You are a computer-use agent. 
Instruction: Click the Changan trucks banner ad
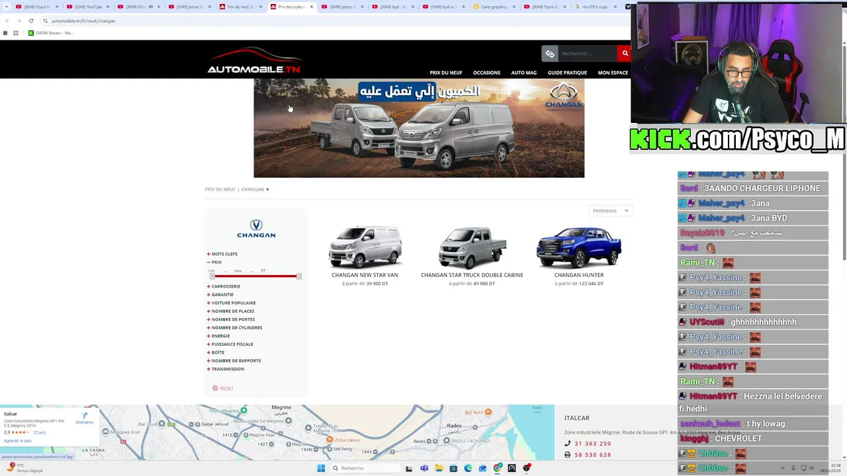coord(419,128)
